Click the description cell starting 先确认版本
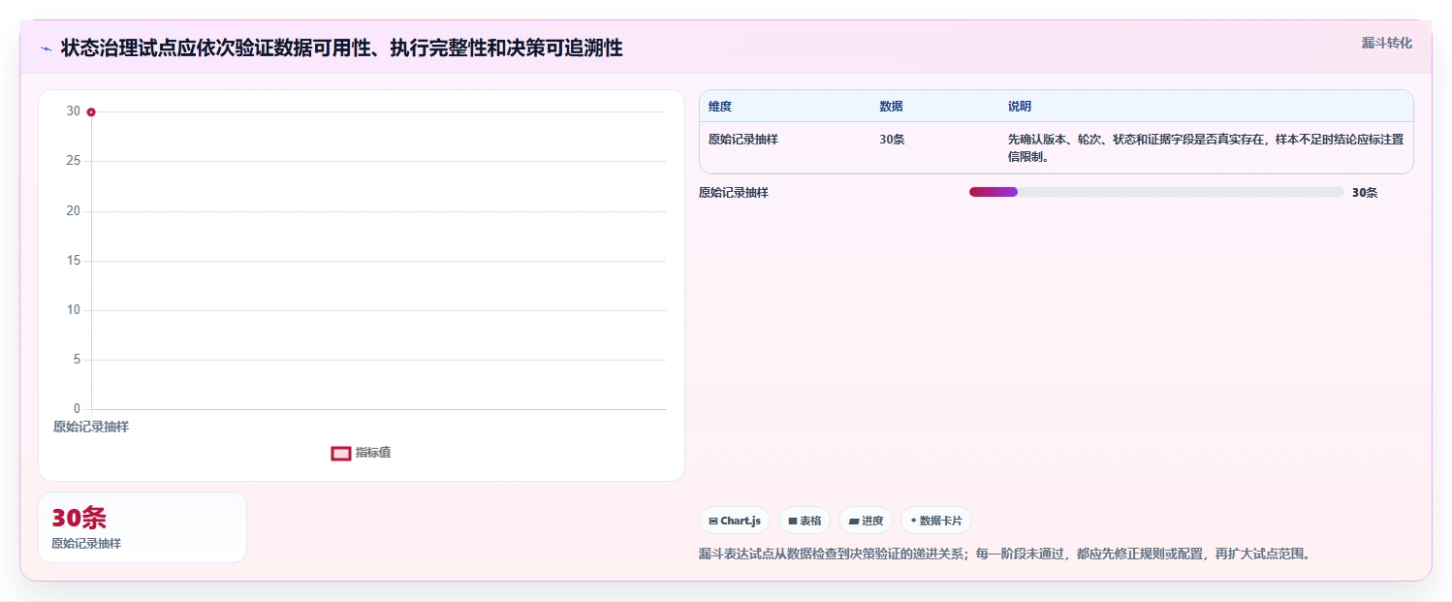1452x602 pixels. pos(1205,147)
